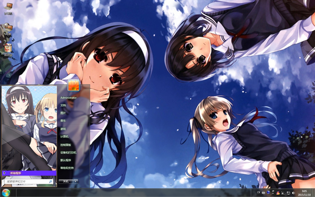Open 默认程序 from the Start menu

point(66,160)
